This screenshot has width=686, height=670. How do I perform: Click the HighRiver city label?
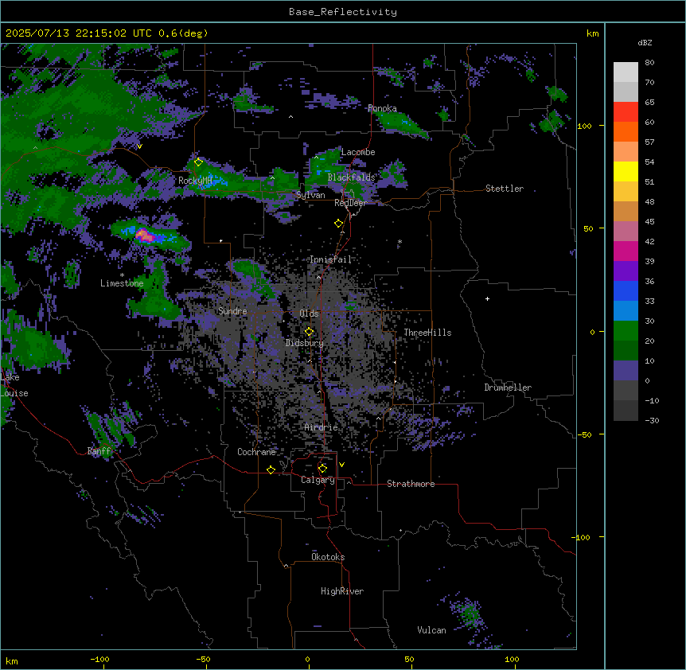point(342,591)
